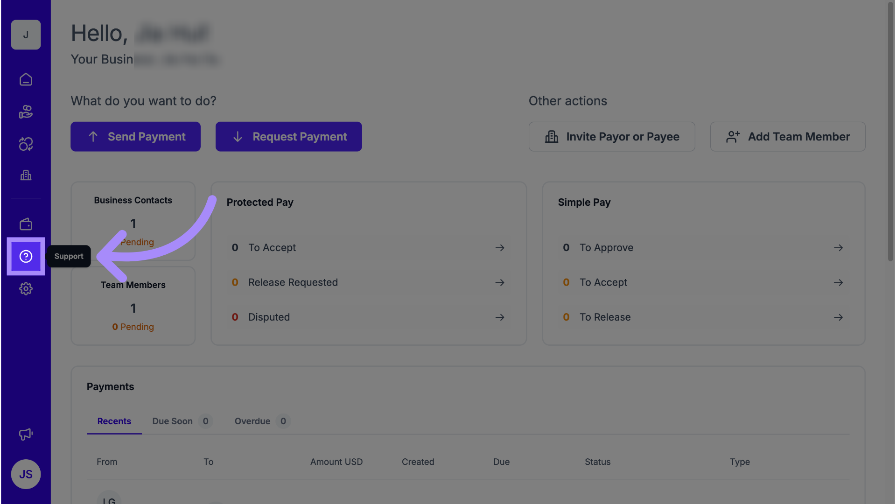
Task: Click the Request Payment button
Action: pos(288,137)
